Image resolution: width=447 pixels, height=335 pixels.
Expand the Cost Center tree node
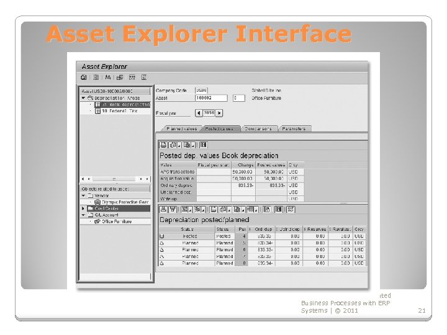tap(83, 208)
